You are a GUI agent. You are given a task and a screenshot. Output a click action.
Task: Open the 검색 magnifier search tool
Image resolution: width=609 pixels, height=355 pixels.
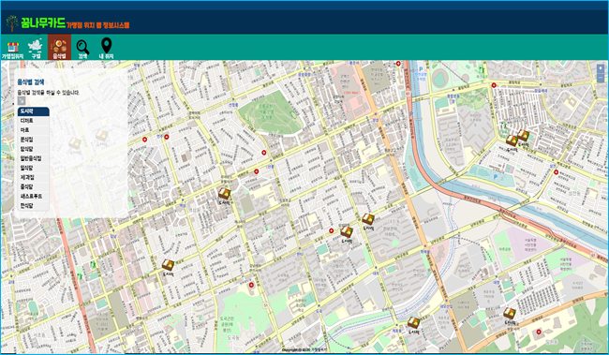[x=82, y=49]
